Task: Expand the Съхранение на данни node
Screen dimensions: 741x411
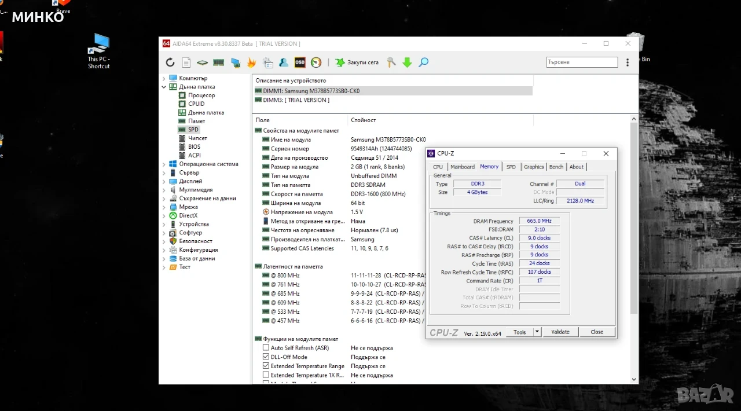Action: [164, 199]
